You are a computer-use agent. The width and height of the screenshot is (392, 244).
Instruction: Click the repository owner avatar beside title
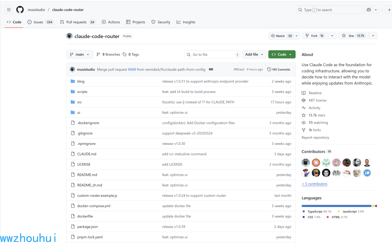tap(69, 36)
